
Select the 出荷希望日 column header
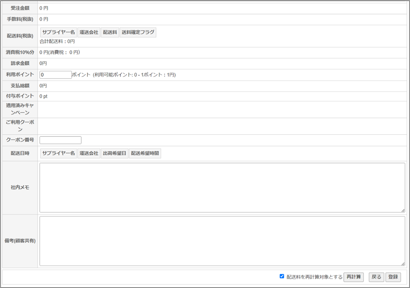click(114, 154)
